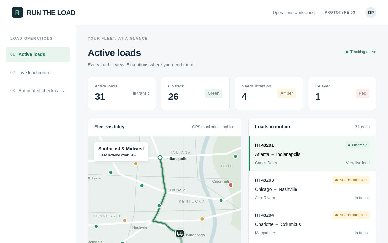Image resolution: width=388 pixels, height=243 pixels.
Task: Click the amber marker under Tennessee label
Action: [124, 220]
